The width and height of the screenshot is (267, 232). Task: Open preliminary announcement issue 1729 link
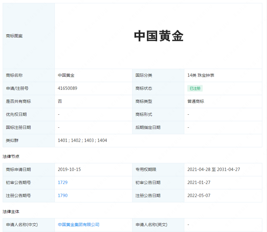click(63, 183)
